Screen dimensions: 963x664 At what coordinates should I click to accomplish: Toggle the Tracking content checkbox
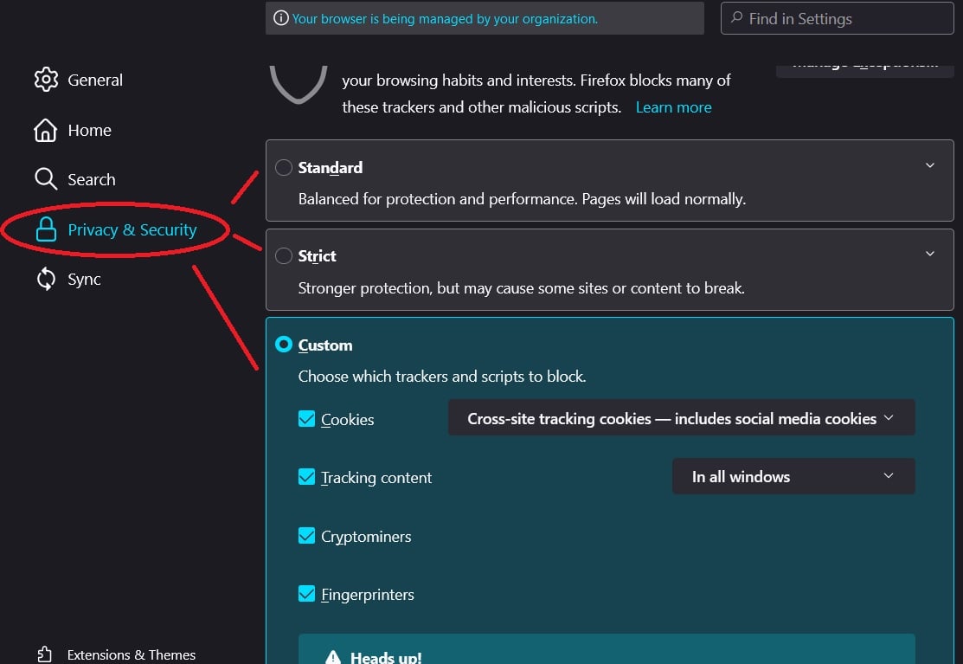point(306,477)
